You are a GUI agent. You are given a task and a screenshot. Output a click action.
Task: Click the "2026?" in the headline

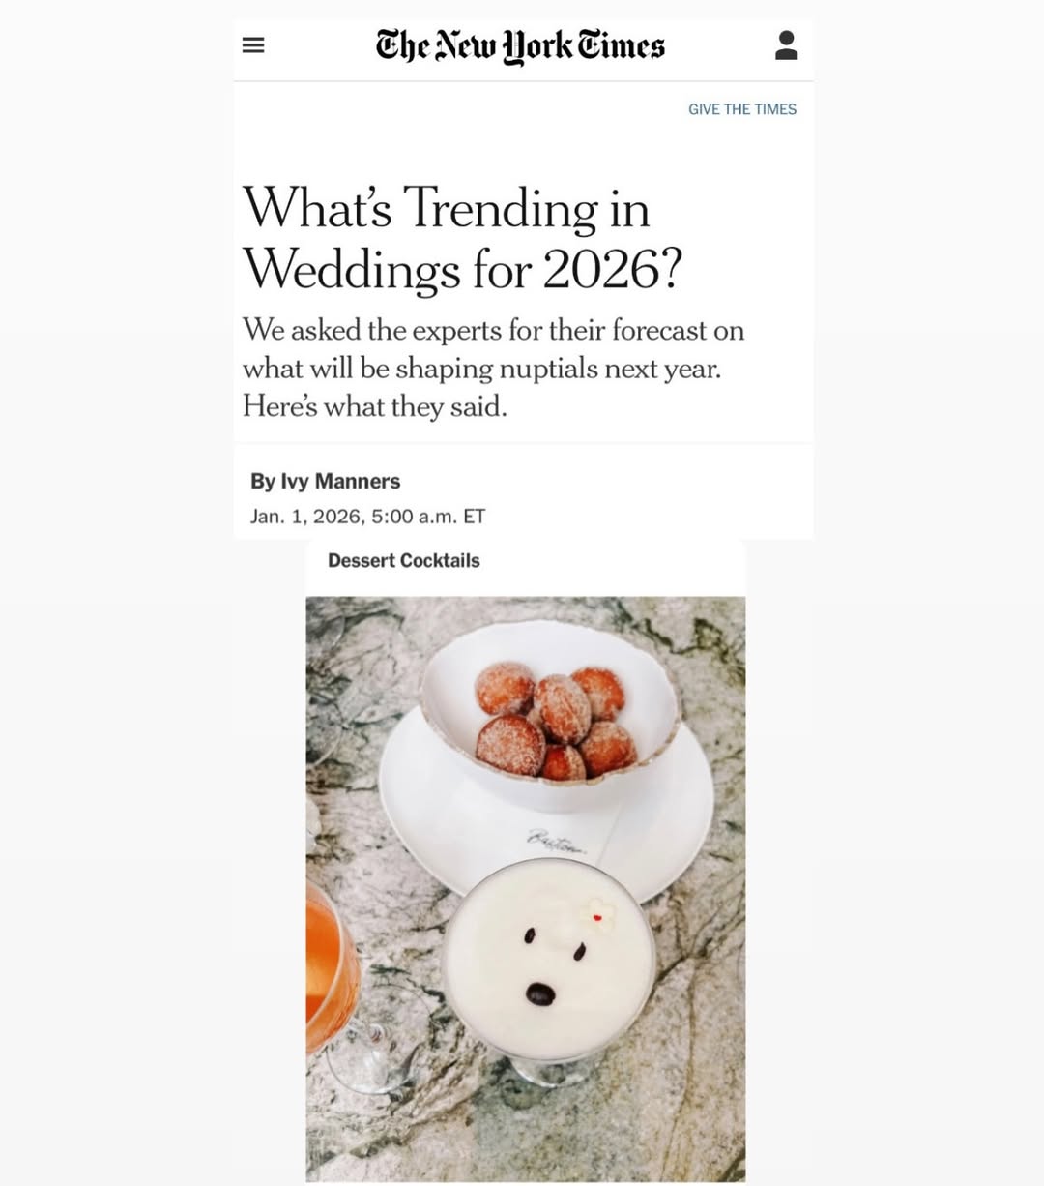(x=613, y=269)
